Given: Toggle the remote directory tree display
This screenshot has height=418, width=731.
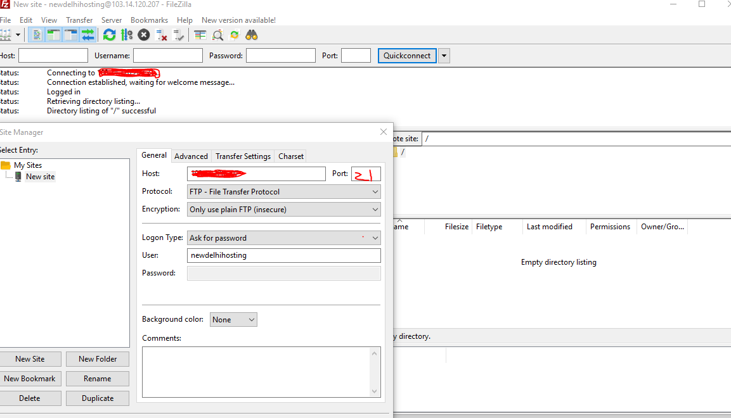Looking at the screenshot, I should 70,35.
